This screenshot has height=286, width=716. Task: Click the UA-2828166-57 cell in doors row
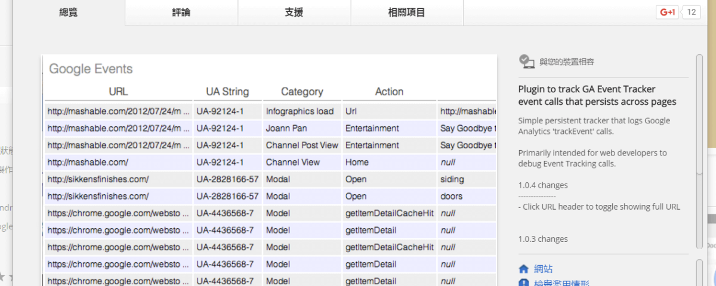[x=227, y=196]
